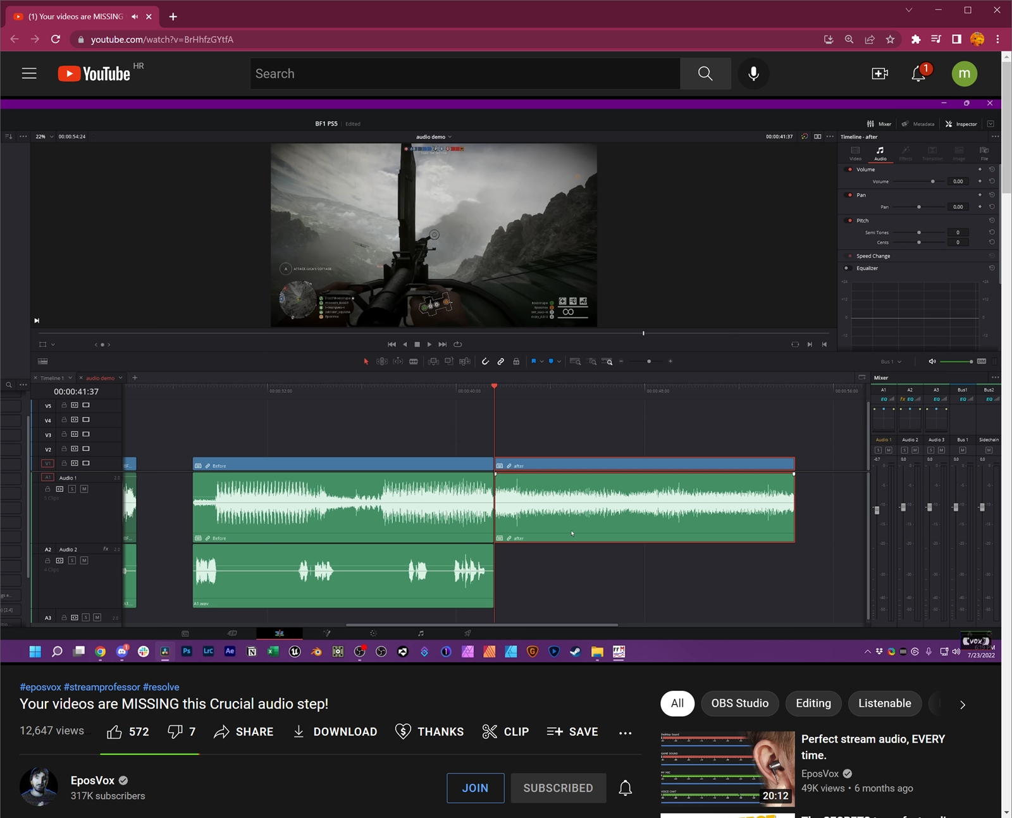Click the Steam icon in recorded taskbar
1012x818 pixels.
576,652
